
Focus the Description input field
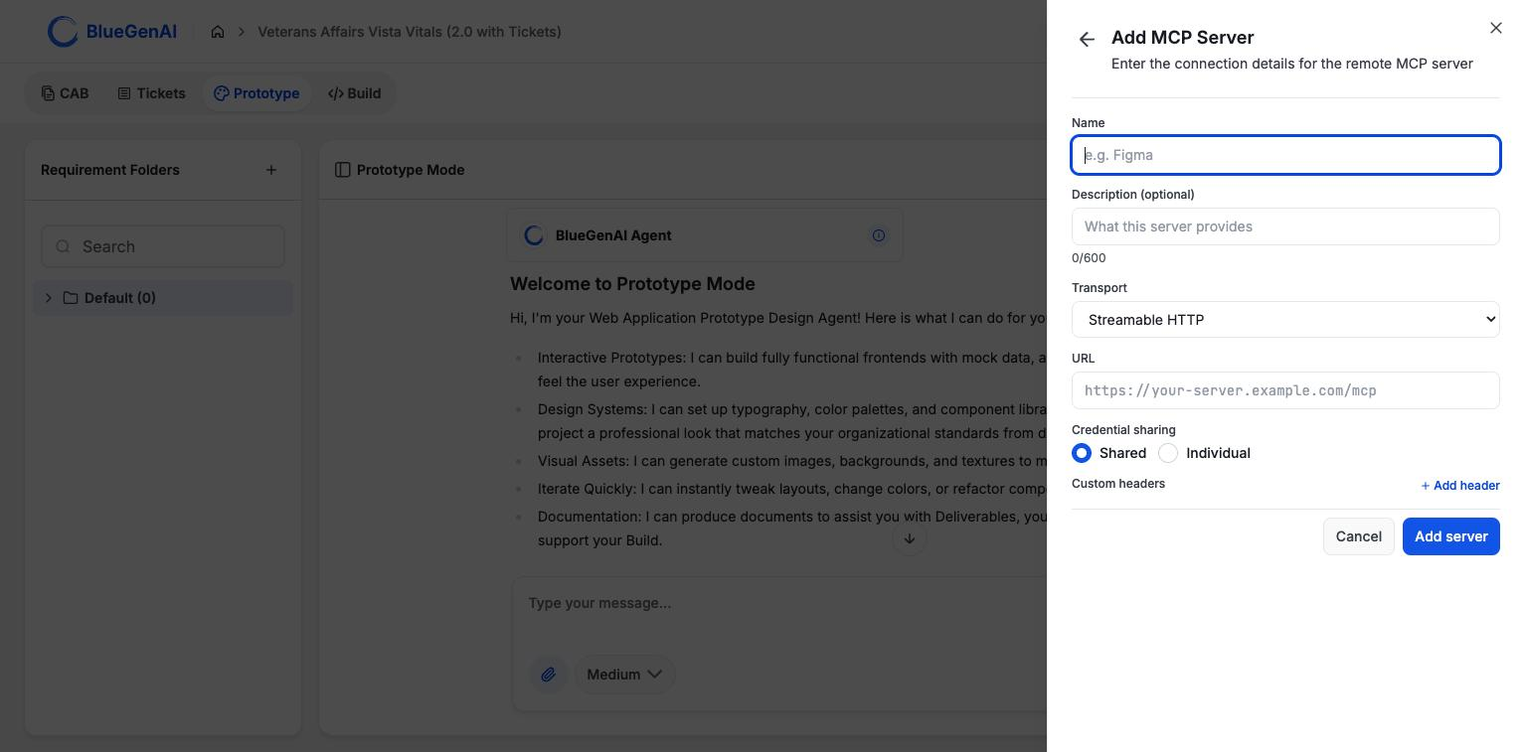pos(1285,226)
